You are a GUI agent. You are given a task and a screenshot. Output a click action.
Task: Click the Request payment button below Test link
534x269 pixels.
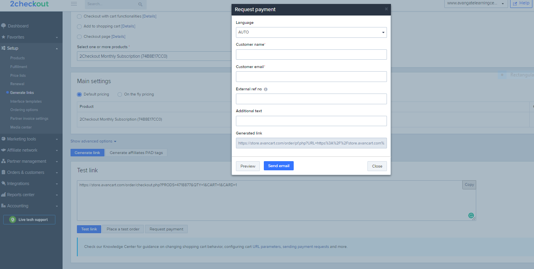pyautogui.click(x=166, y=229)
